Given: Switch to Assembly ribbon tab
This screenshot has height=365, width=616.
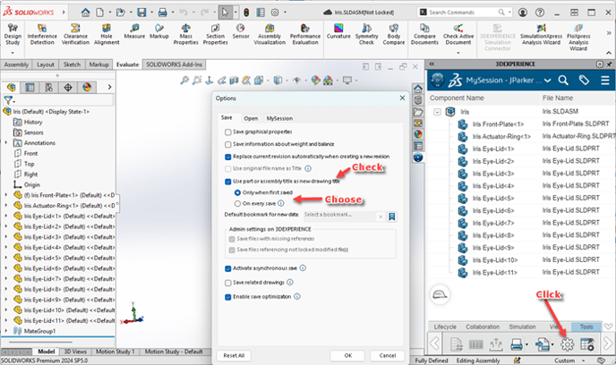Looking at the screenshot, I should [x=16, y=64].
